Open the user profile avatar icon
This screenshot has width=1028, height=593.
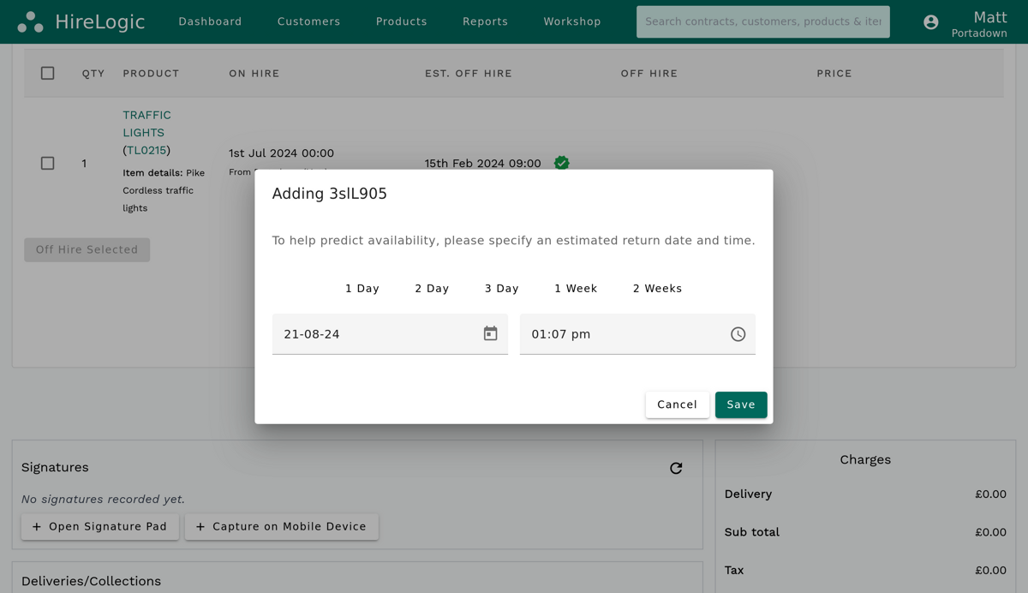click(x=931, y=22)
